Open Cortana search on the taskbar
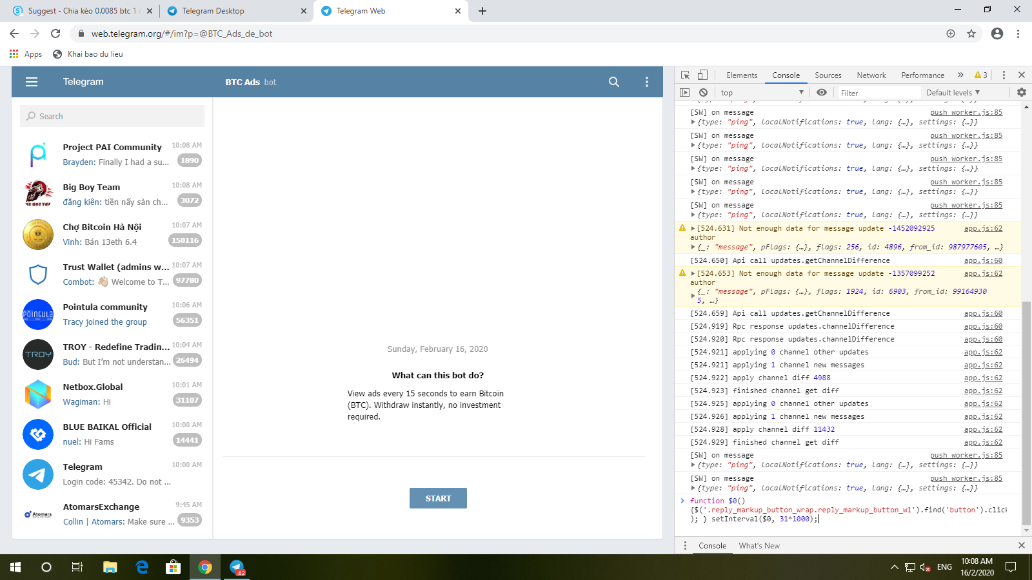This screenshot has height=580, width=1032. pyautogui.click(x=46, y=567)
